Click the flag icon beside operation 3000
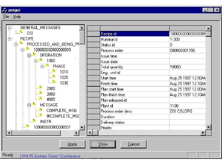 tap(41, 92)
